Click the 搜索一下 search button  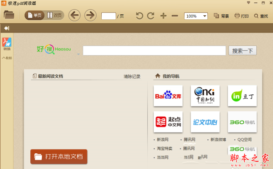point(243,50)
